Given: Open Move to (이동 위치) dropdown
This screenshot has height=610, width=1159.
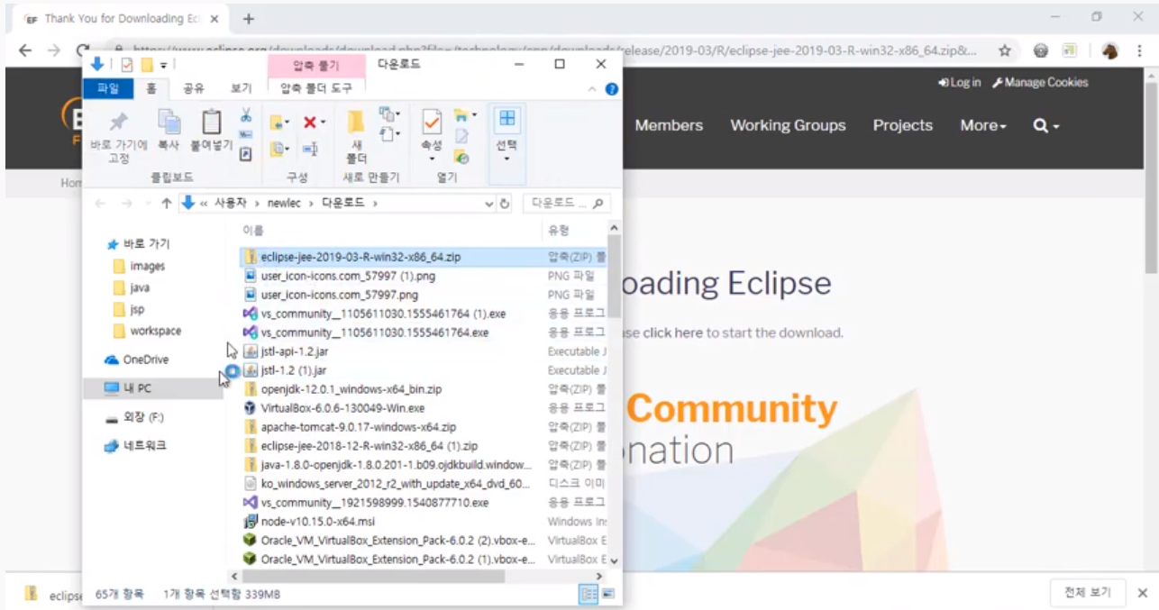Looking at the screenshot, I should 281,123.
